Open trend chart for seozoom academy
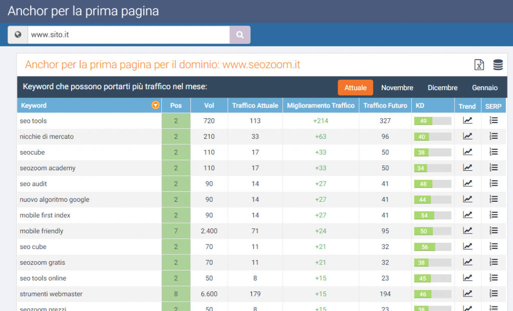This screenshot has width=513, height=311. (x=467, y=167)
